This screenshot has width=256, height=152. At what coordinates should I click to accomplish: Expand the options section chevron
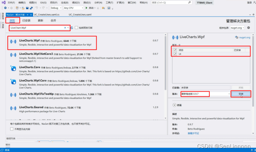pos(174,105)
